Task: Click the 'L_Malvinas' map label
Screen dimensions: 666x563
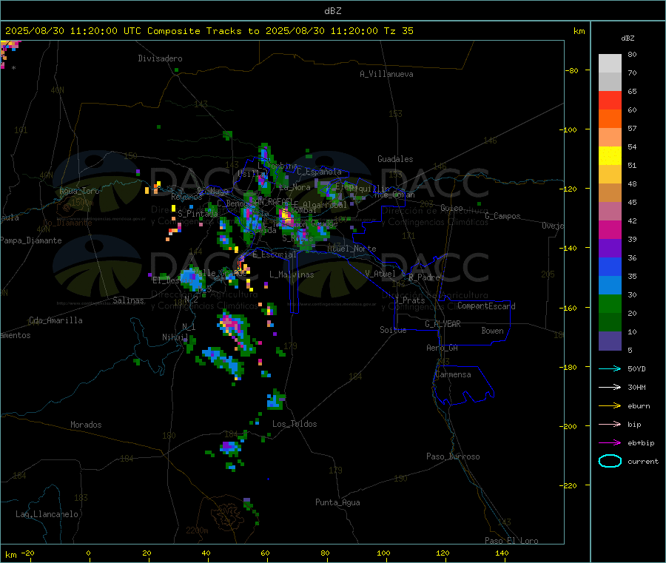Action: [x=292, y=274]
